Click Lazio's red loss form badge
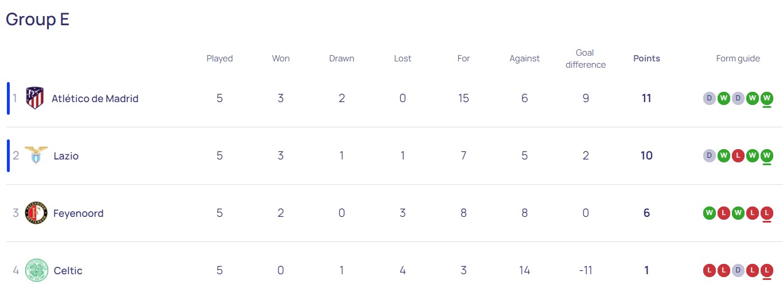The width and height of the screenshot is (783, 296). [x=738, y=155]
